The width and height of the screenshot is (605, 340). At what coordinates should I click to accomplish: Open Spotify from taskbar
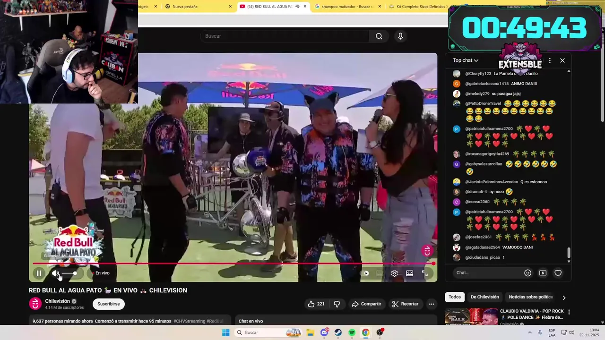(x=352, y=332)
